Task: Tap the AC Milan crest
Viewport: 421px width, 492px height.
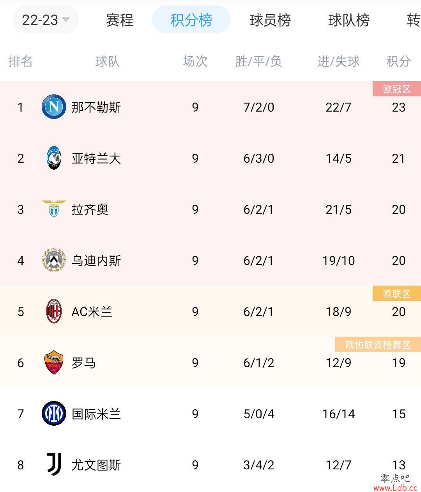Action: click(x=54, y=311)
